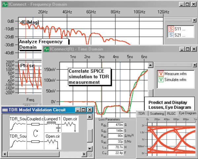Click the Rdc field showing 470m
The width and height of the screenshot is (198, 159).
[115, 125]
